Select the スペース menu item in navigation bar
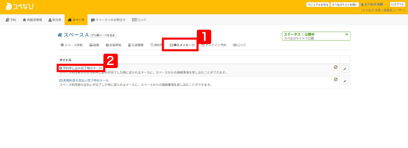The height and width of the screenshot is (148, 408). pyautogui.click(x=76, y=20)
